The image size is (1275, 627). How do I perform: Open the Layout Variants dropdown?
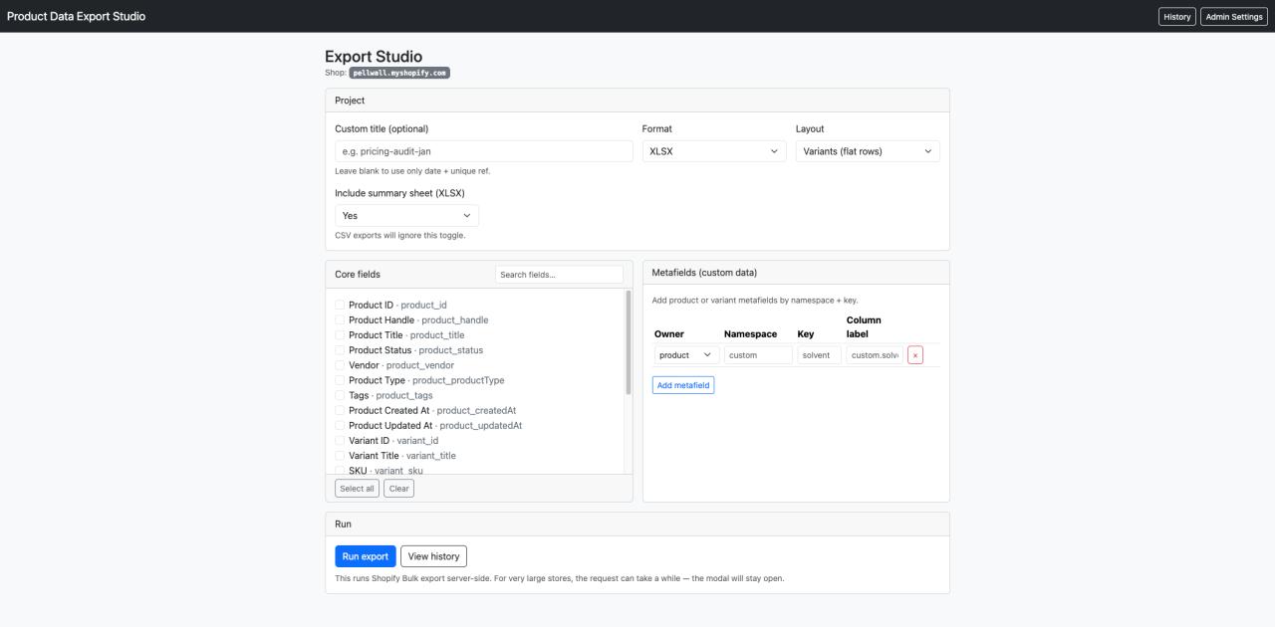868,151
